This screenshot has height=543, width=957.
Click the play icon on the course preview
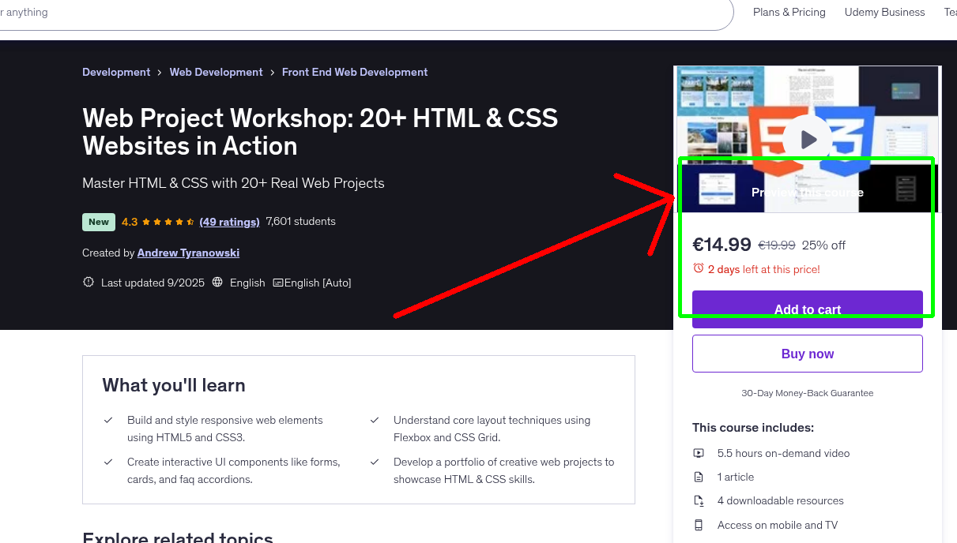807,138
